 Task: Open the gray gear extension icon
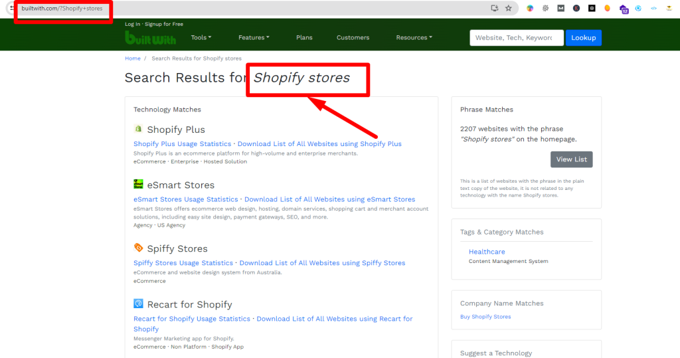click(546, 8)
